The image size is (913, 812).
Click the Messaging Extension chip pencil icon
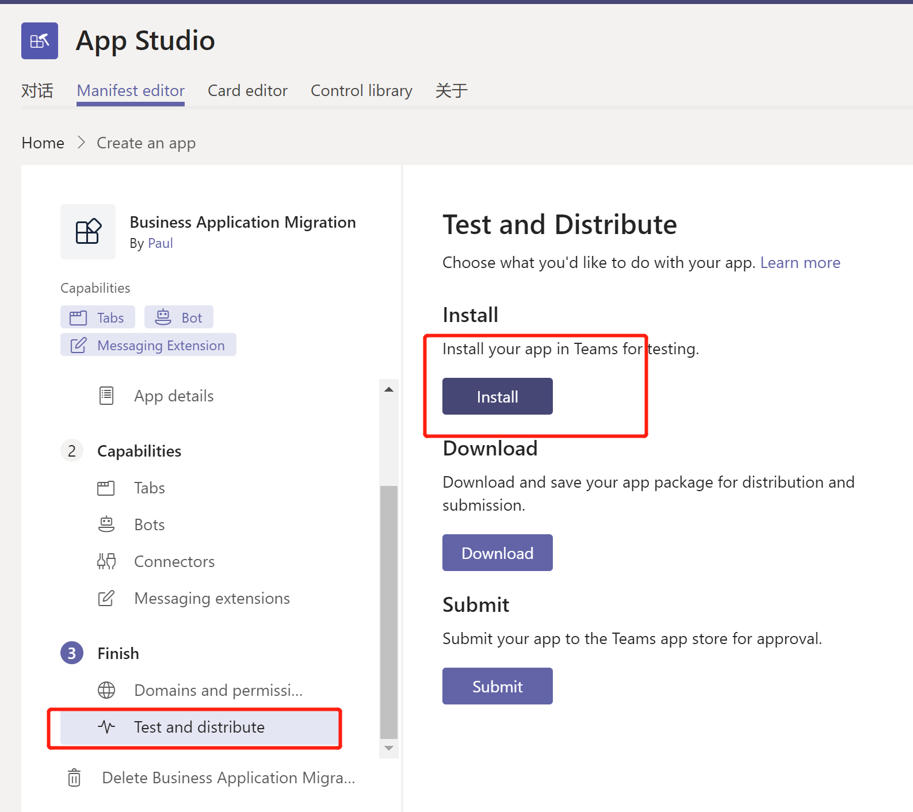pyautogui.click(x=78, y=345)
